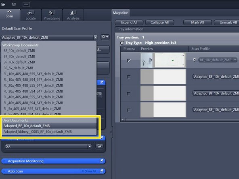
Task: Open second slide Adapted_BF_10x scan profile dropdown
Action: [x=216, y=77]
